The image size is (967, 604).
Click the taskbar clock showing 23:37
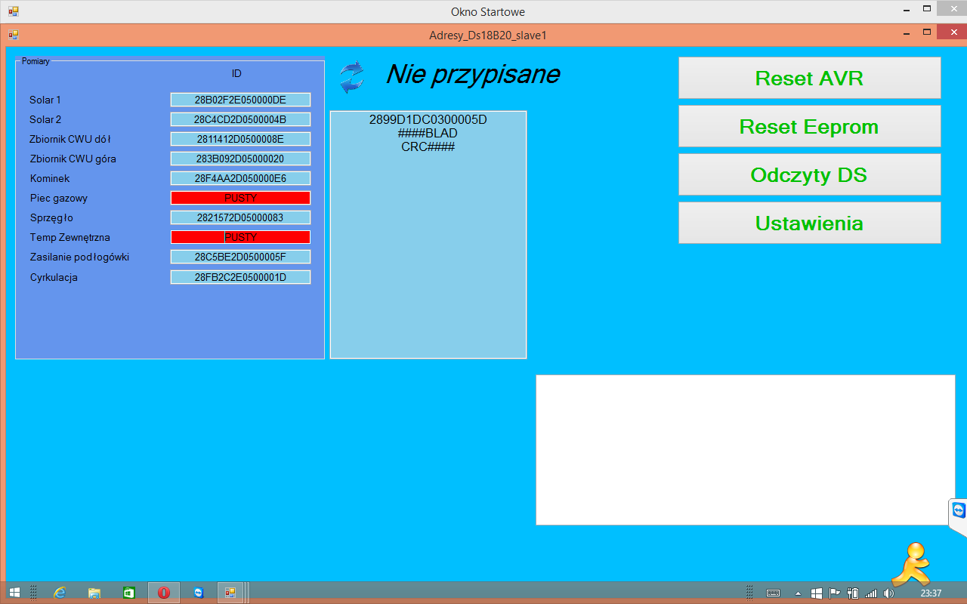click(x=931, y=593)
